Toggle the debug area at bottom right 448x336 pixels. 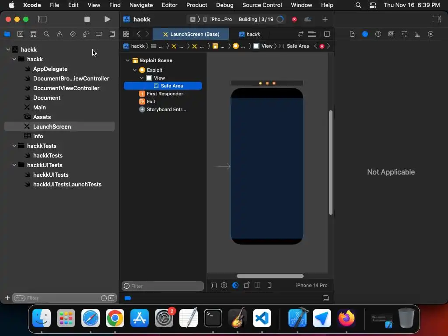[325, 298]
